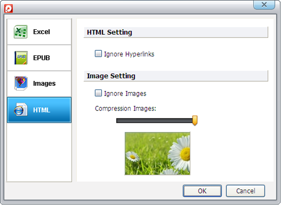Click the EPUB book icon
Screen dimensions: 281x205
point(21,58)
